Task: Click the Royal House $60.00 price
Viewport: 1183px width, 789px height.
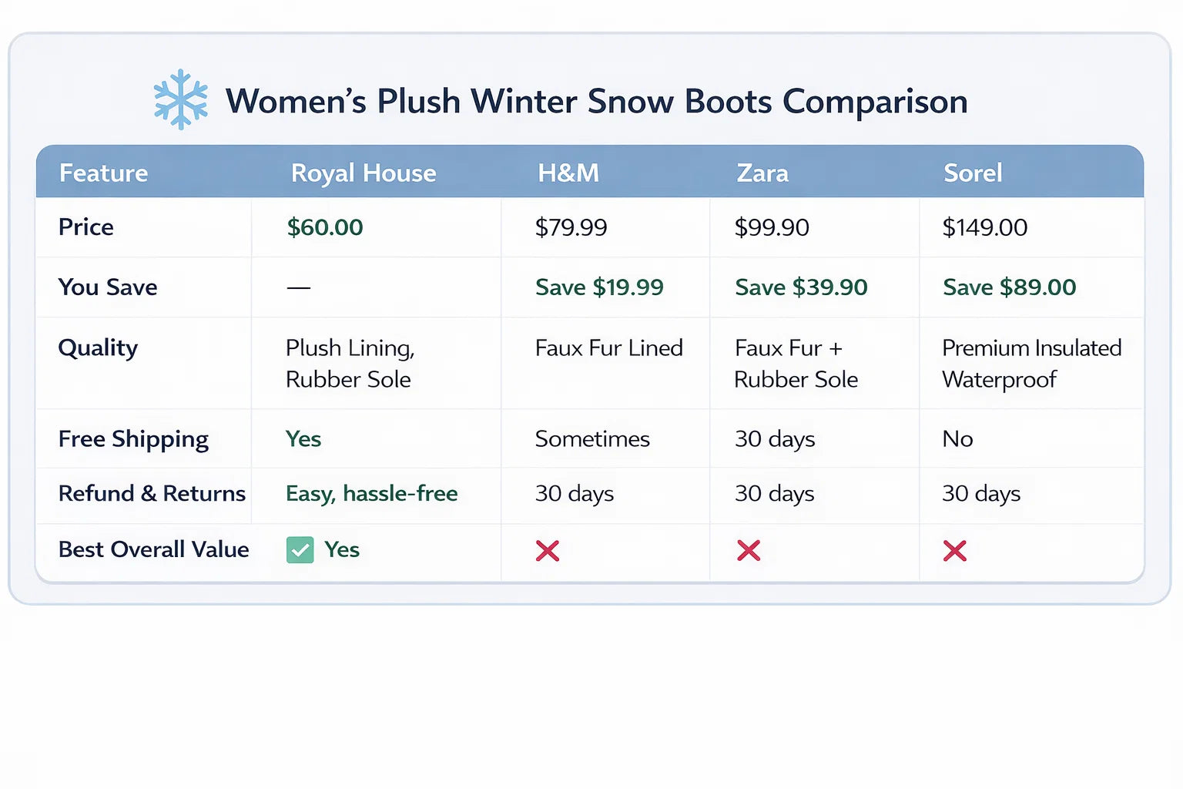Action: pyautogui.click(x=325, y=227)
